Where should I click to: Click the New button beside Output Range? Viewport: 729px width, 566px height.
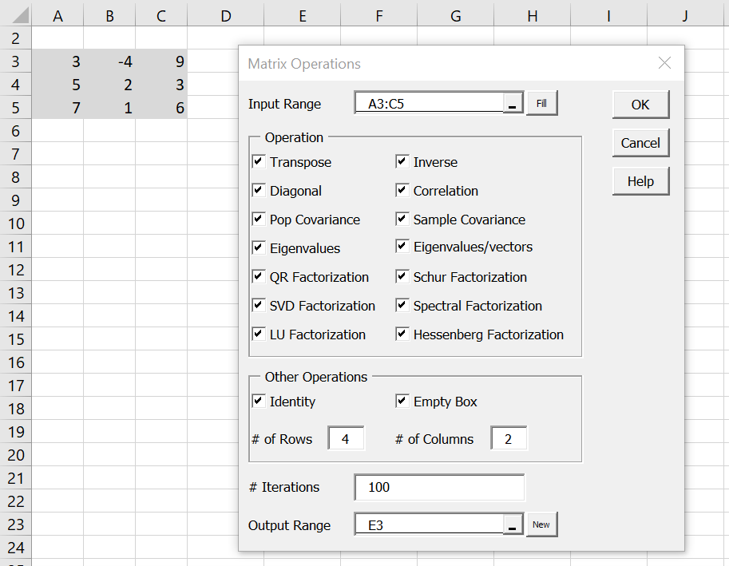(541, 524)
